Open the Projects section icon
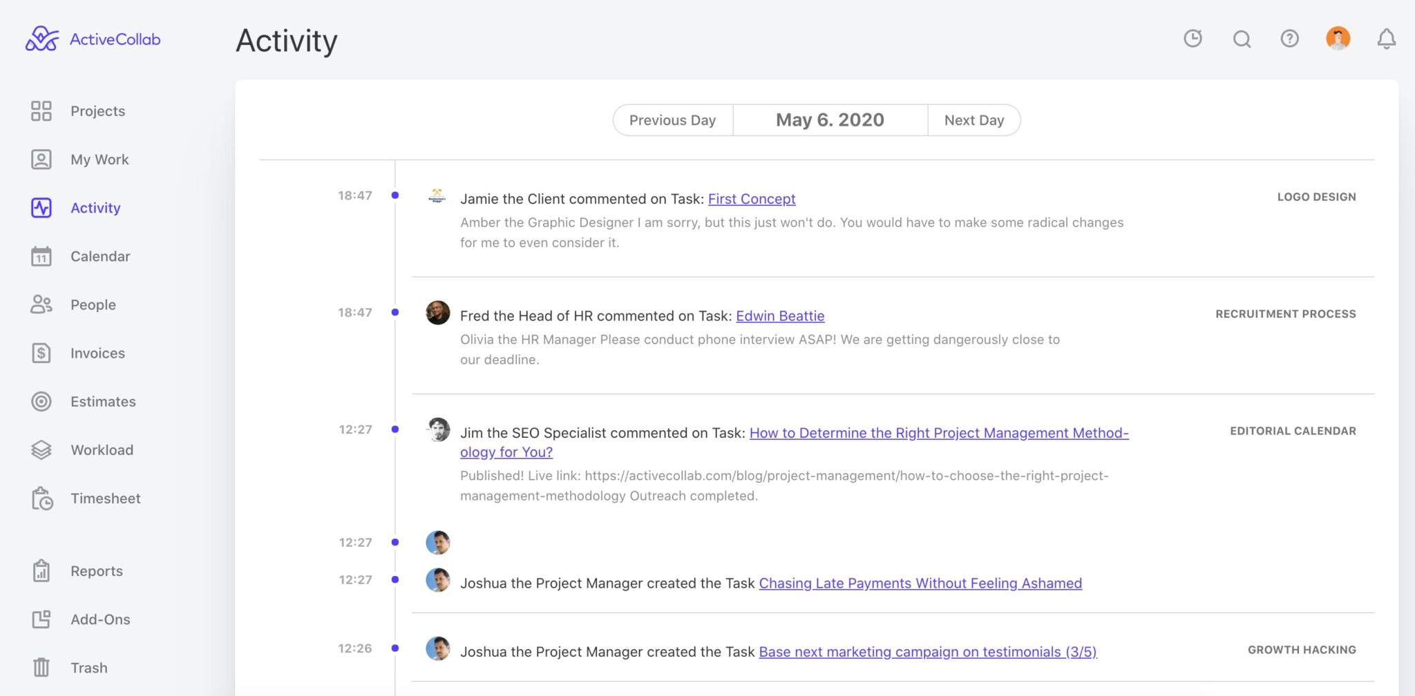 tap(42, 110)
